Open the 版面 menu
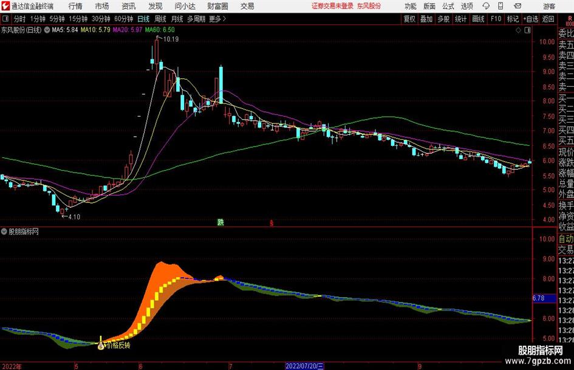Screen dimensions: 574x370 click(429, 6)
